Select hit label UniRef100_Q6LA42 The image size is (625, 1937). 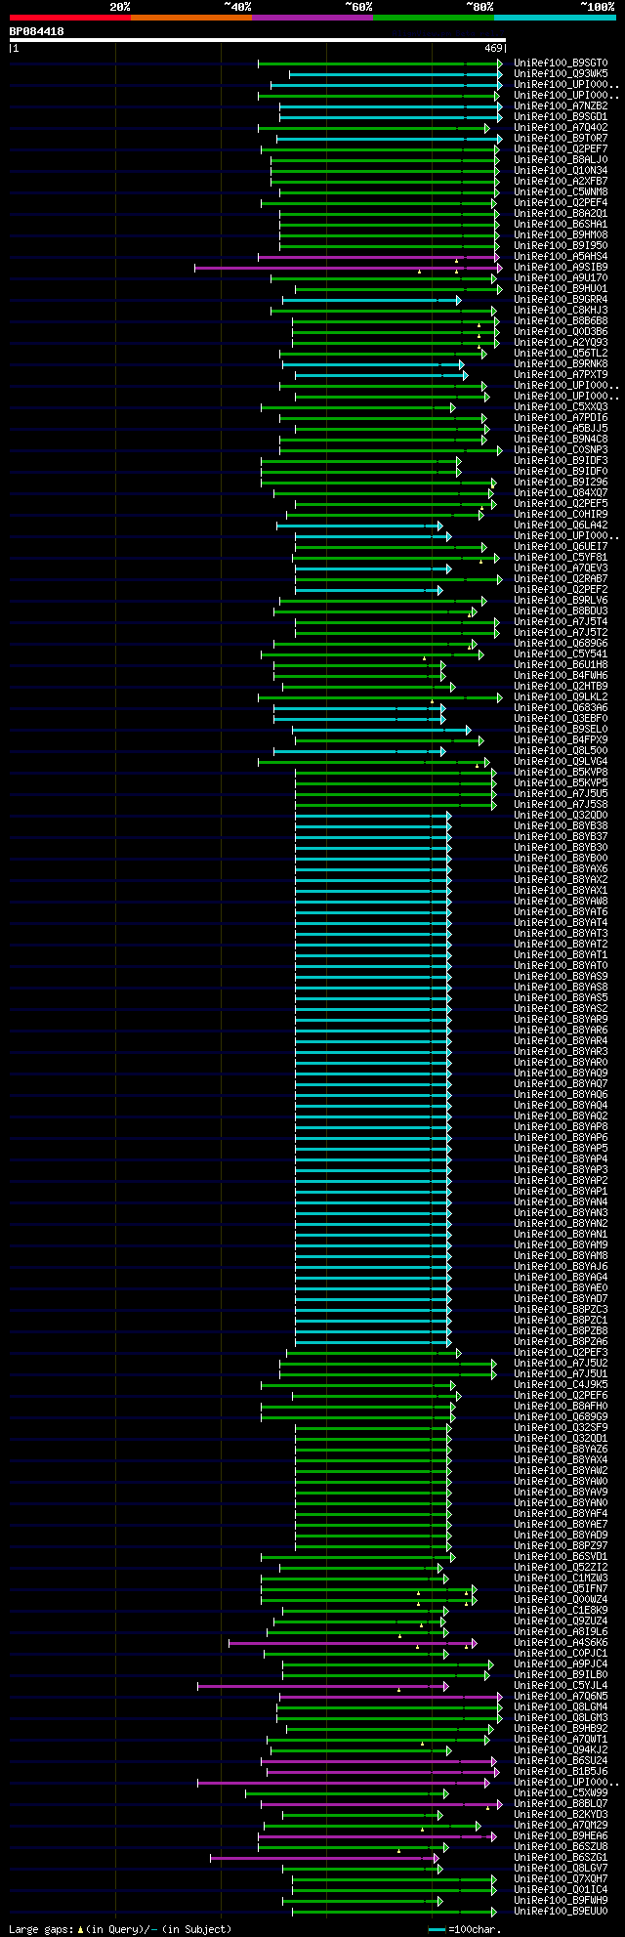[x=561, y=526]
